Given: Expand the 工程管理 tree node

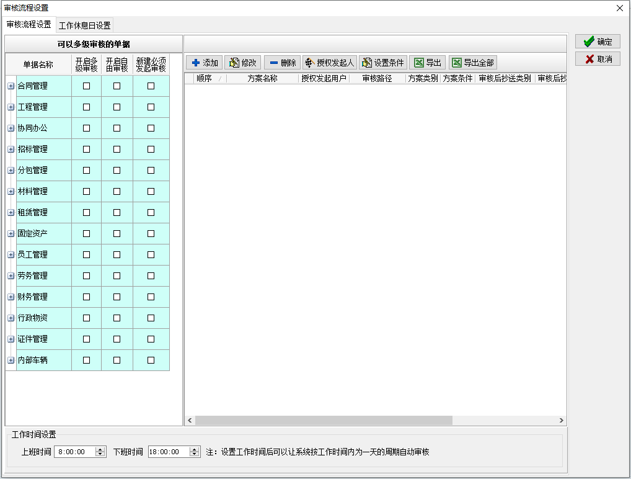Looking at the screenshot, I should (11, 107).
